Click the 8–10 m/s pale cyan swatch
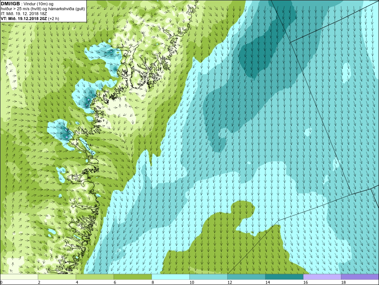This screenshot has height=285, width=379. (171, 277)
